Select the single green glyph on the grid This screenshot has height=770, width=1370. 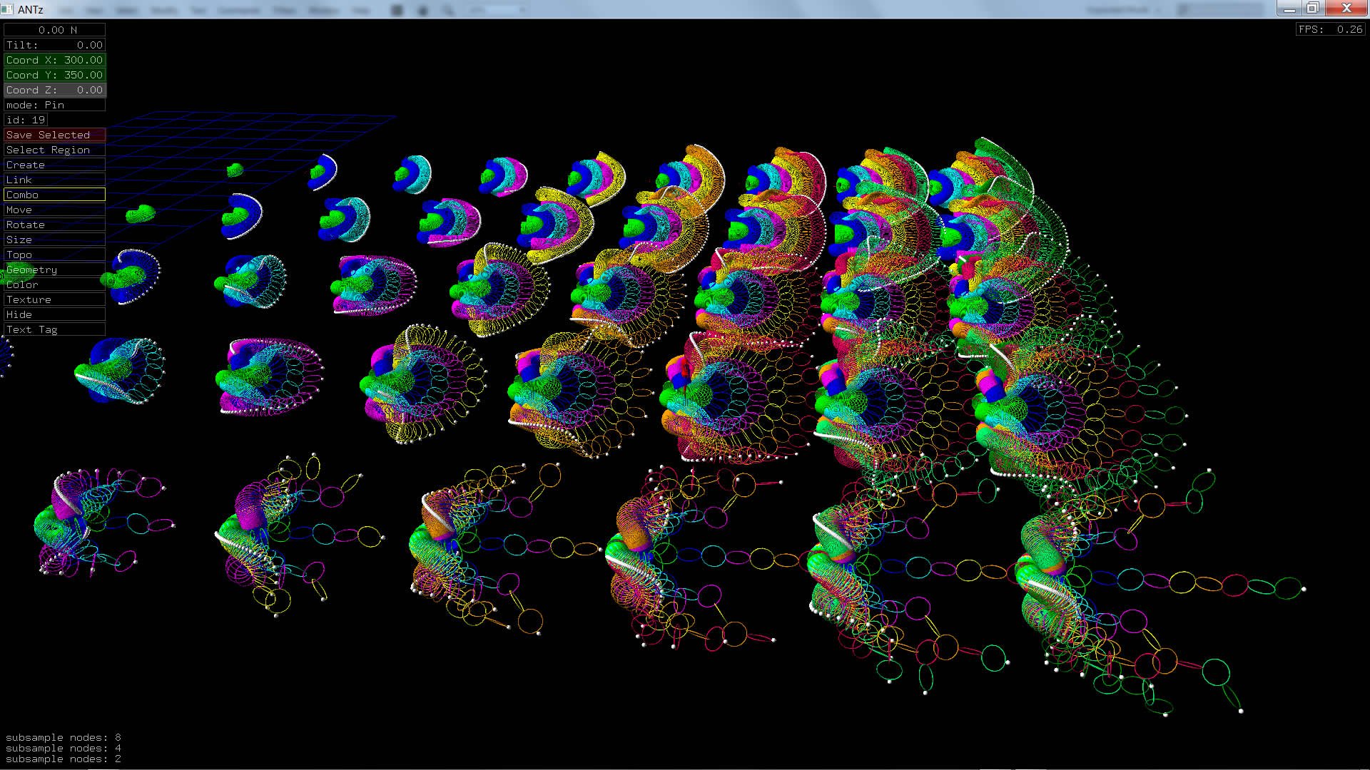tap(235, 170)
